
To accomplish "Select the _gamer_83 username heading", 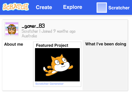I will (33, 26).
